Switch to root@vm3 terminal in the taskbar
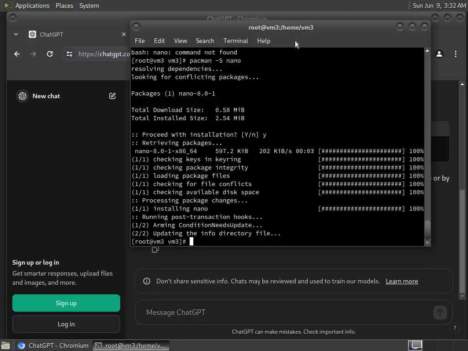 pos(131,346)
